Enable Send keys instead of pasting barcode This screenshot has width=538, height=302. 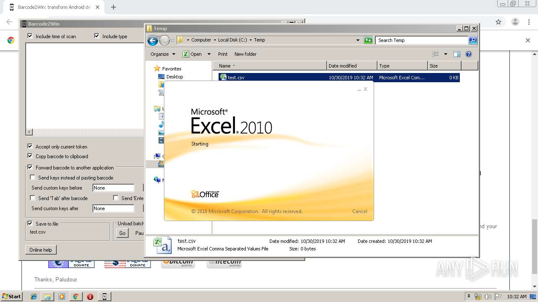click(x=32, y=177)
